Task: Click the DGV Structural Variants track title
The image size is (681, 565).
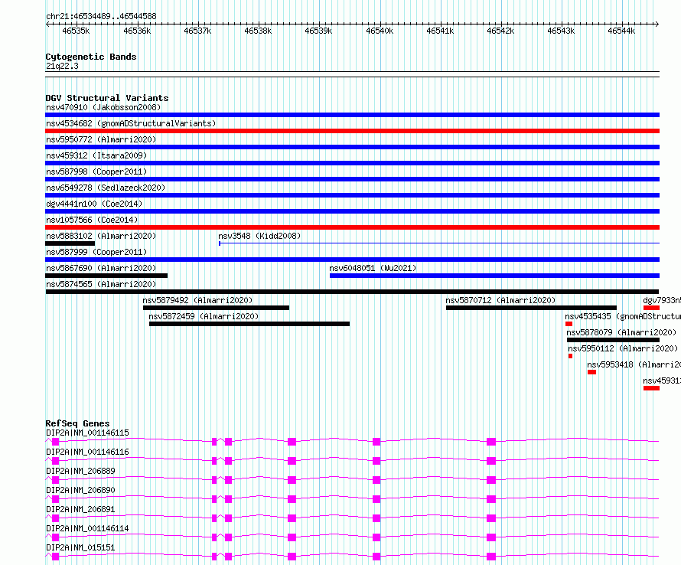Action: tap(107, 98)
